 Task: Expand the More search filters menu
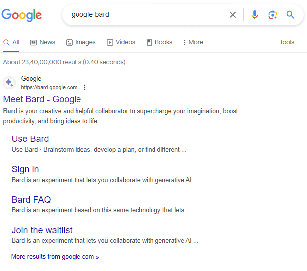point(193,42)
